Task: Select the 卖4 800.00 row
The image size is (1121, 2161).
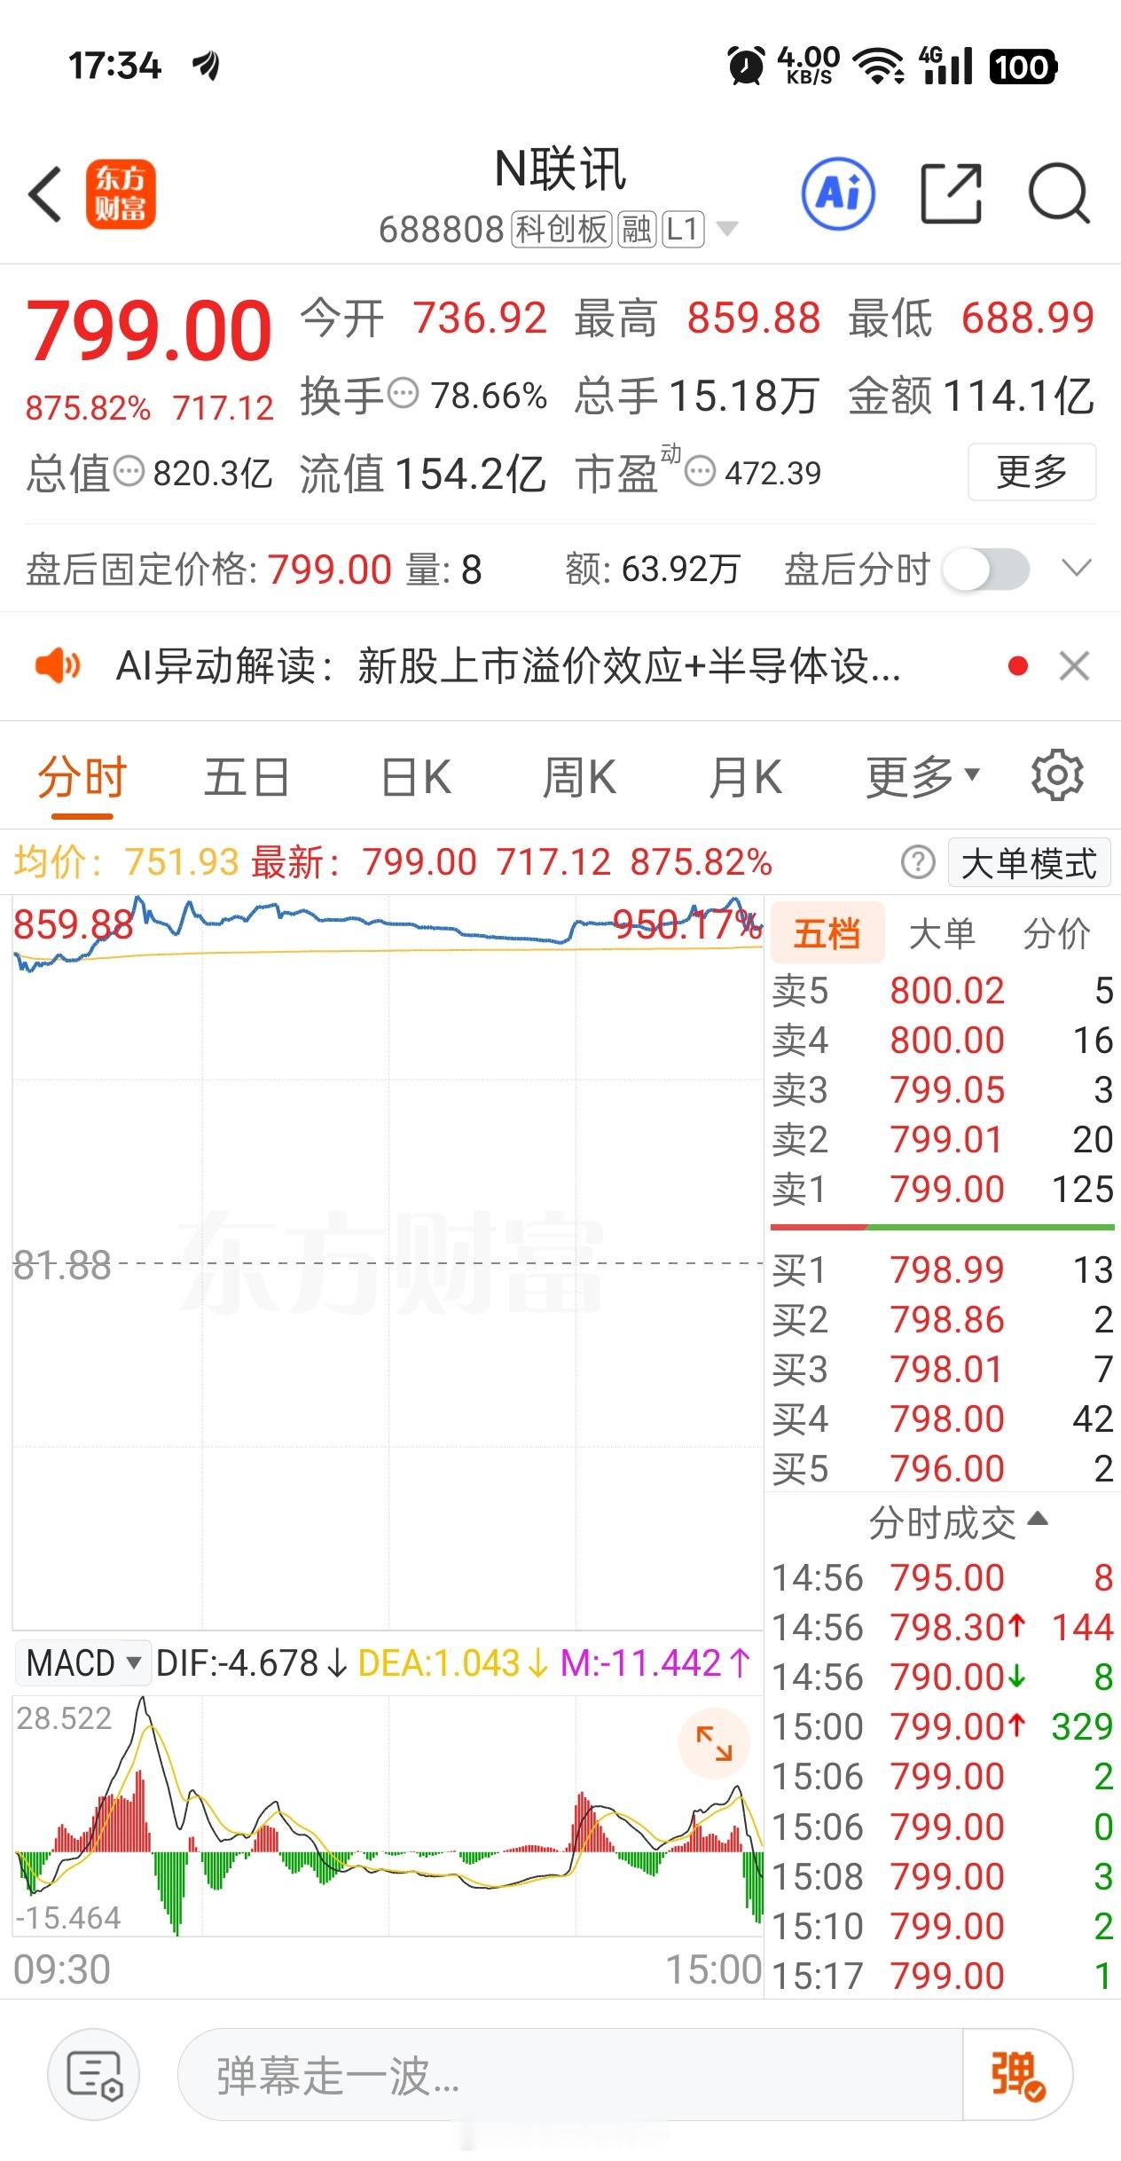Action: tap(942, 1040)
